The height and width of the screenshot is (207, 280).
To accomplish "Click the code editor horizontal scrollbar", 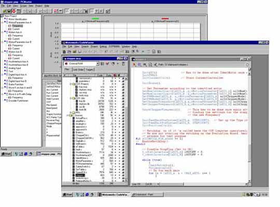I will 203,184.
